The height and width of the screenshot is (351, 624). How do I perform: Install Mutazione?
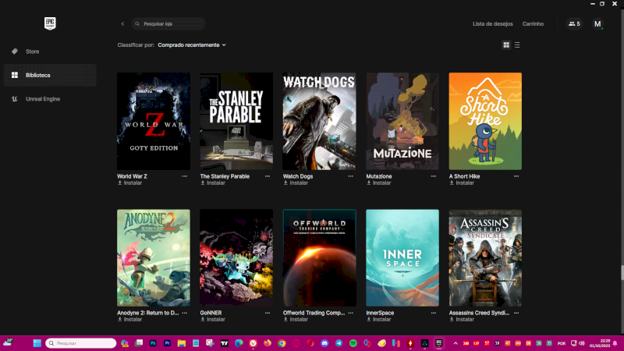[x=378, y=183]
